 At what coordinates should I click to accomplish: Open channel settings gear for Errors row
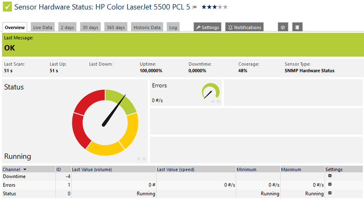[329, 184]
